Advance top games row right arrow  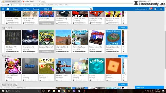[126, 13]
